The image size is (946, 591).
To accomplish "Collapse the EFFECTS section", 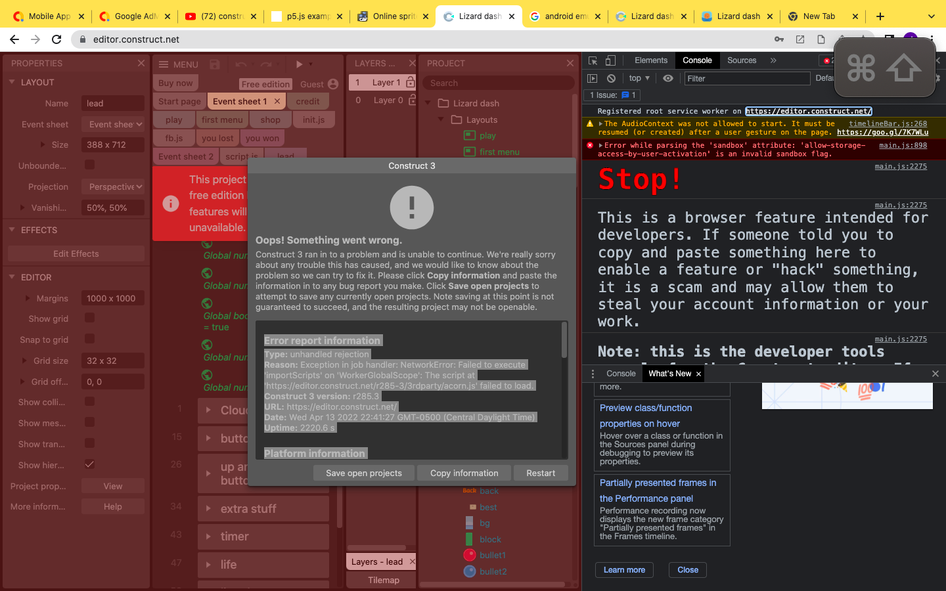I will point(12,230).
